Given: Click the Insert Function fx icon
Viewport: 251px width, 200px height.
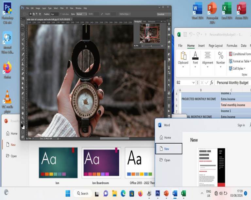Looking at the screenshot, I should pyautogui.click(x=211, y=83).
